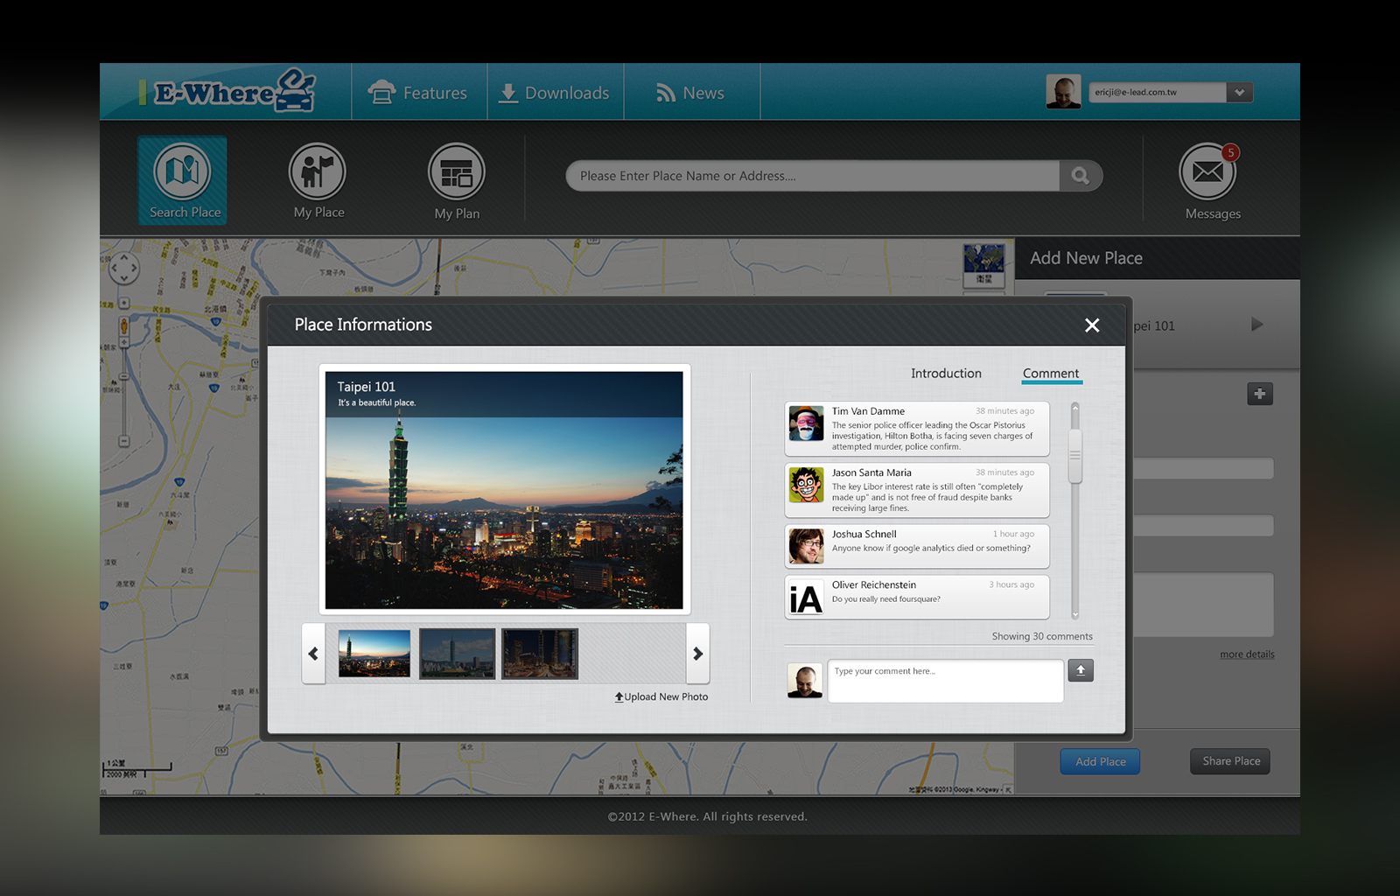
Task: Open the Search Place map icon
Action: pos(182,171)
